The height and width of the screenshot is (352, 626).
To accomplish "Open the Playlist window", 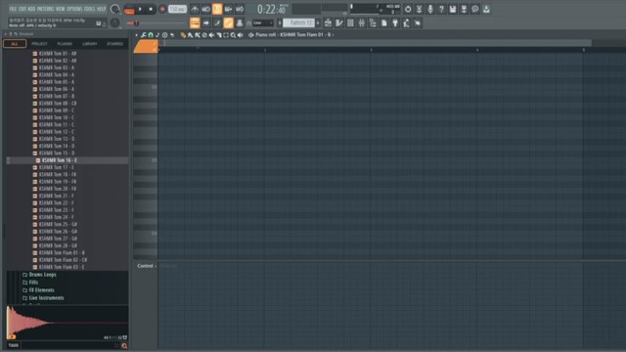I will click(x=328, y=23).
